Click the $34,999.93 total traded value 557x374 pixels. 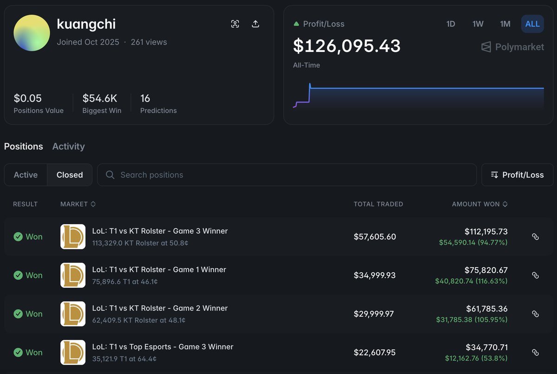(375, 275)
